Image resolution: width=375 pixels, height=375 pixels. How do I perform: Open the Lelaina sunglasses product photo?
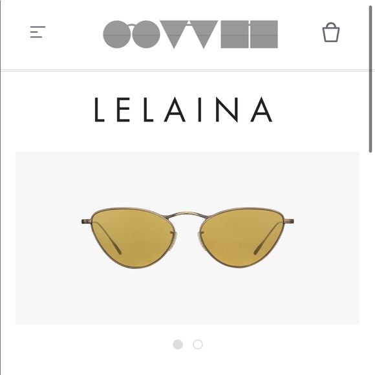pyautogui.click(x=187, y=238)
